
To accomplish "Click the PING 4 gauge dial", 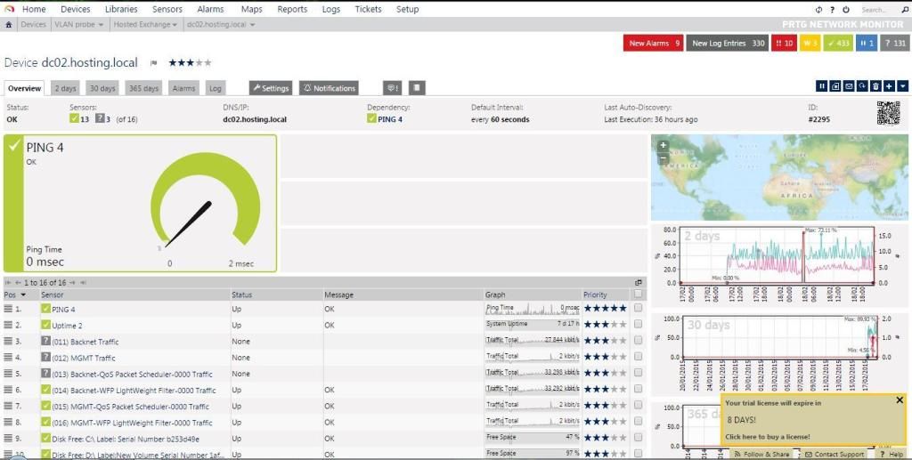I will pos(206,203).
